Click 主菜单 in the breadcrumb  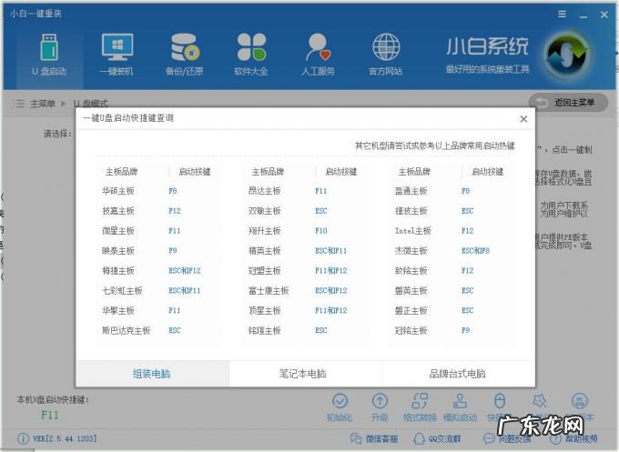coord(43,104)
